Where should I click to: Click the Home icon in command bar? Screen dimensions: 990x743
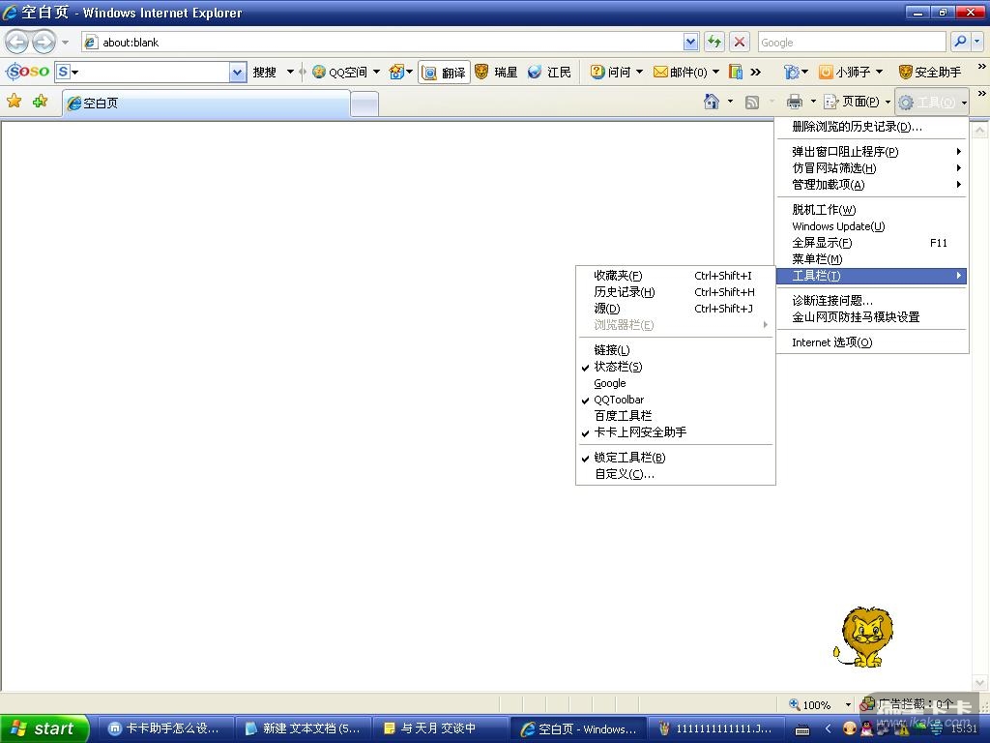pos(712,102)
